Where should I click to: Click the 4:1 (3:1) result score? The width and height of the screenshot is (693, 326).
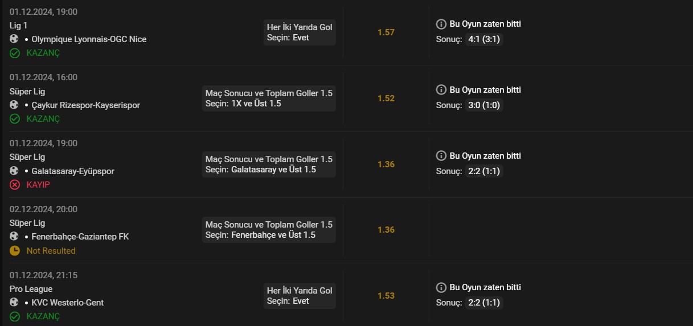tap(484, 39)
